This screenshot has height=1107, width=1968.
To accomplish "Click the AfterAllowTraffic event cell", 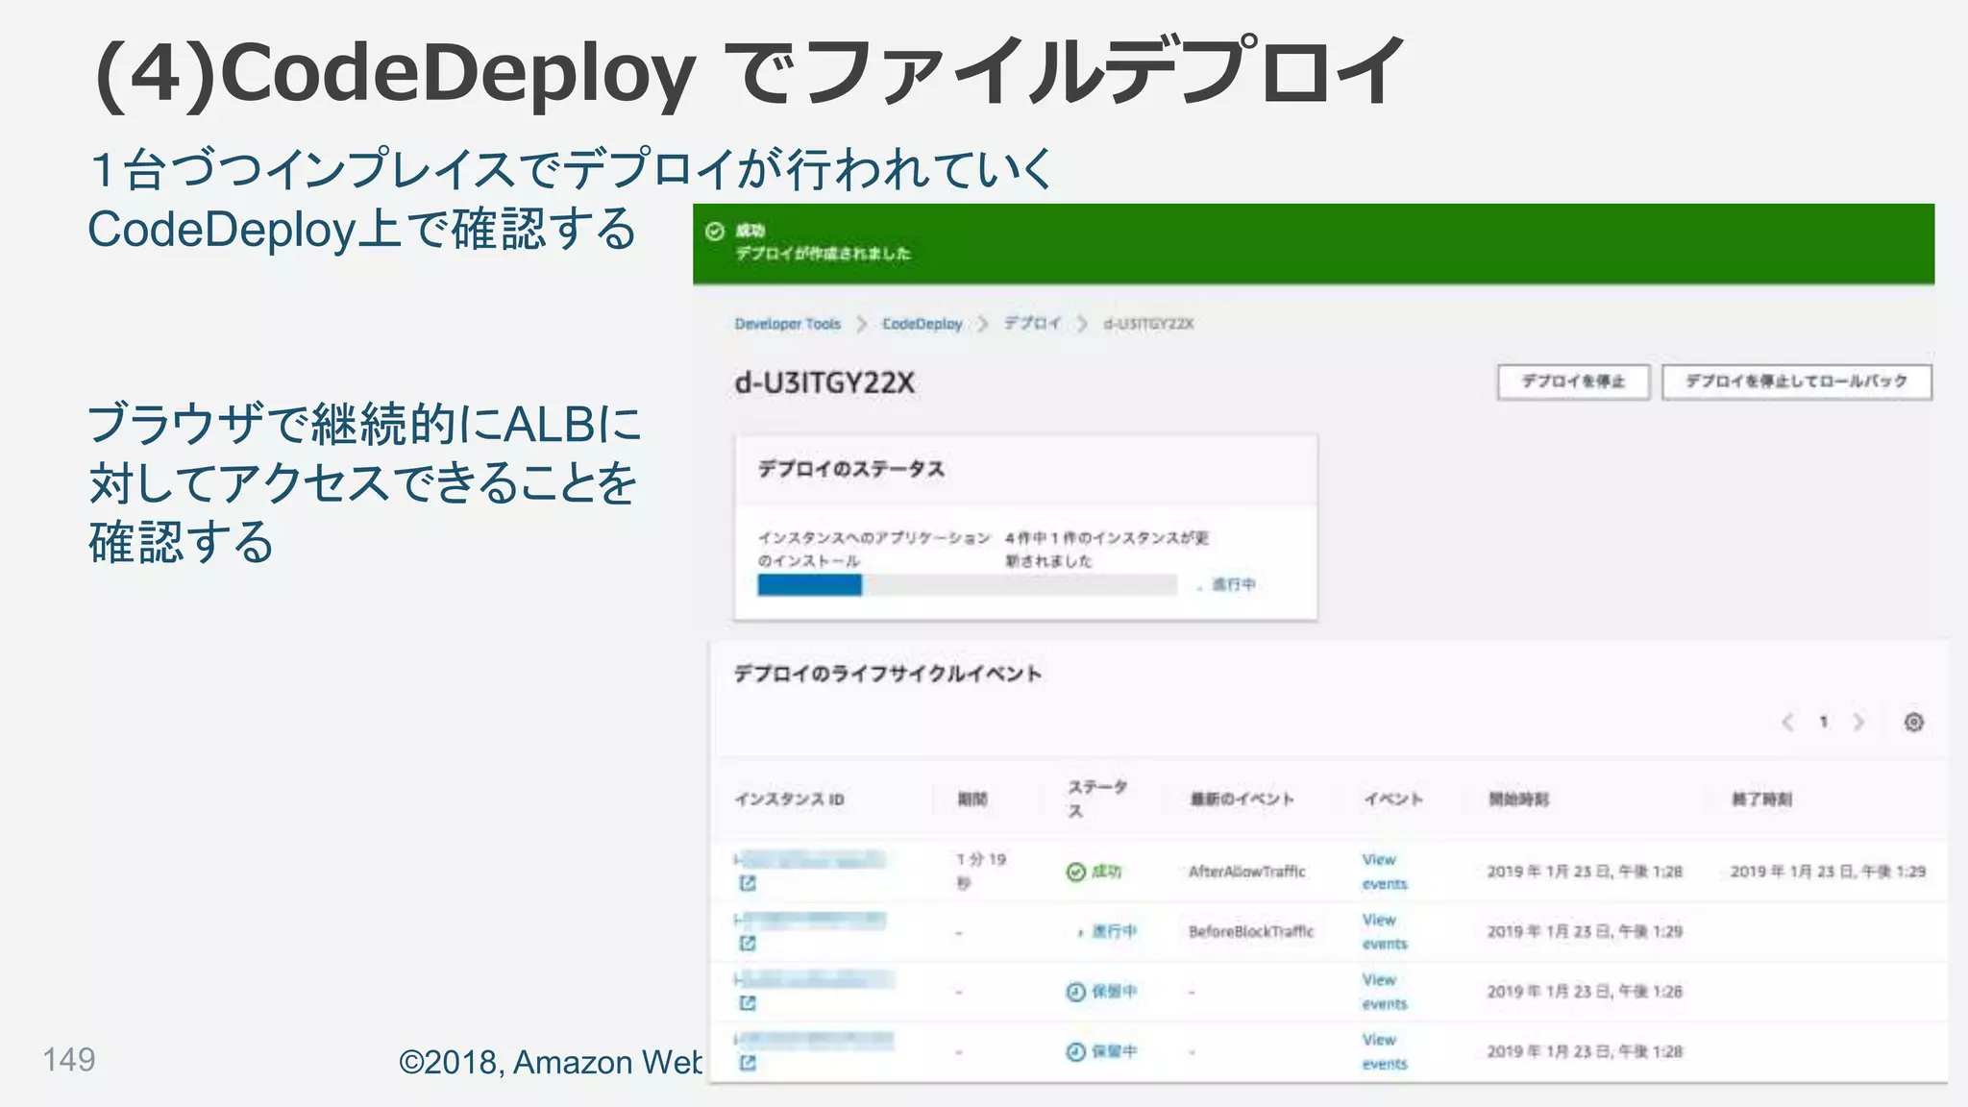I will click(1246, 872).
